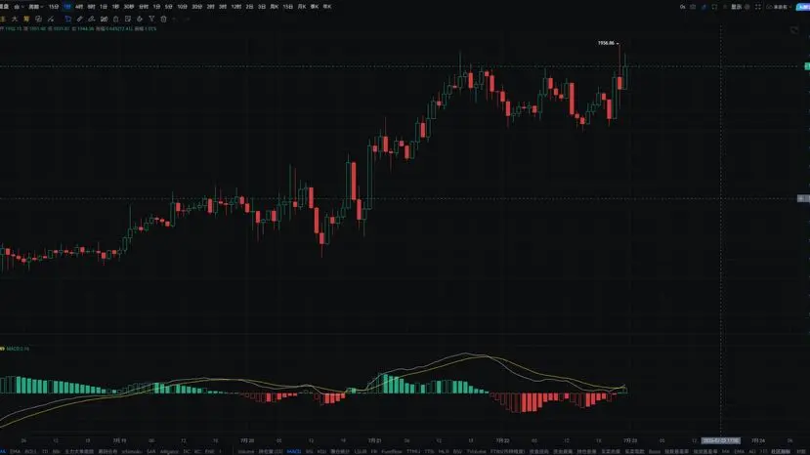Click the MACD label in indicator pane
Screen dimensions: 810x455
click(x=17, y=349)
